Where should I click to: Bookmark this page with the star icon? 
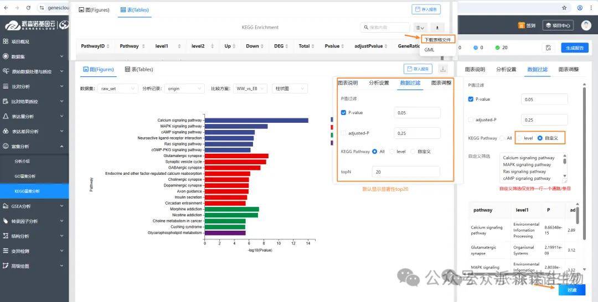pos(564,8)
